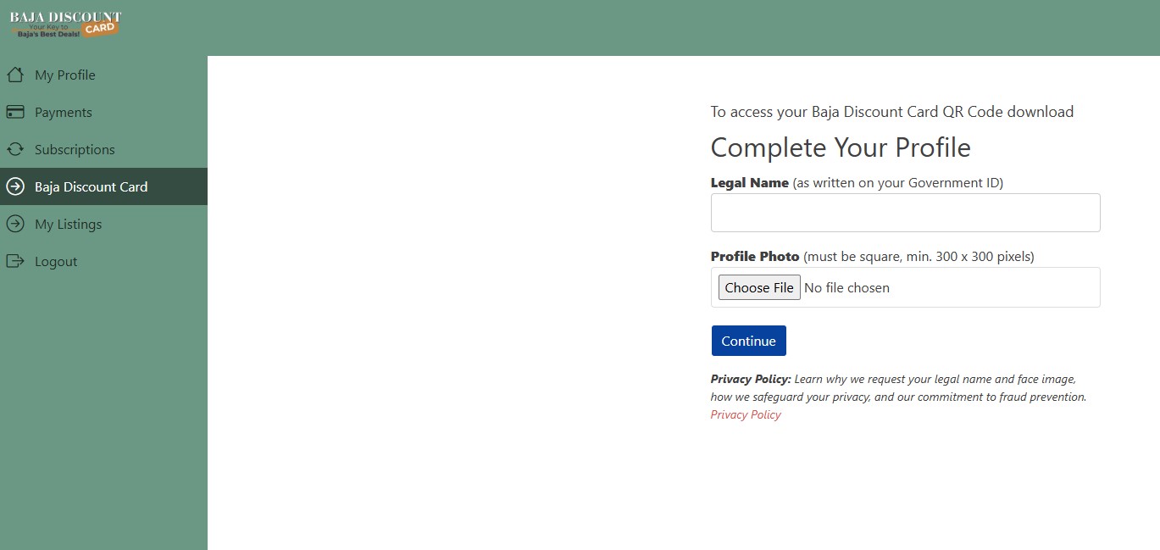Click the refresh icon beside Subscriptions
Viewport: 1160px width, 550px height.
click(x=14, y=149)
